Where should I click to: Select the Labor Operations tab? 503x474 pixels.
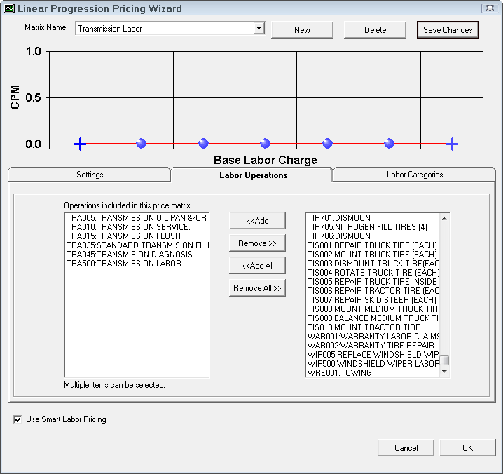pos(253,175)
